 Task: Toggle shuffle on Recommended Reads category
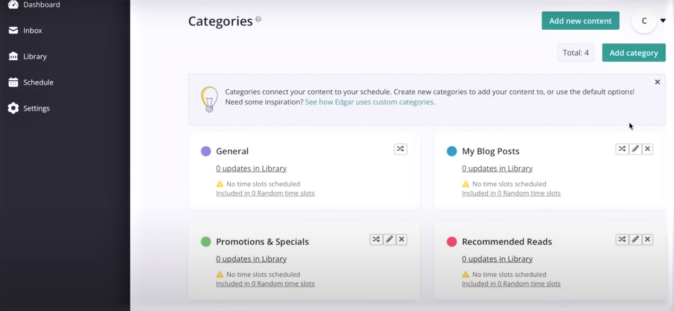[622, 239]
